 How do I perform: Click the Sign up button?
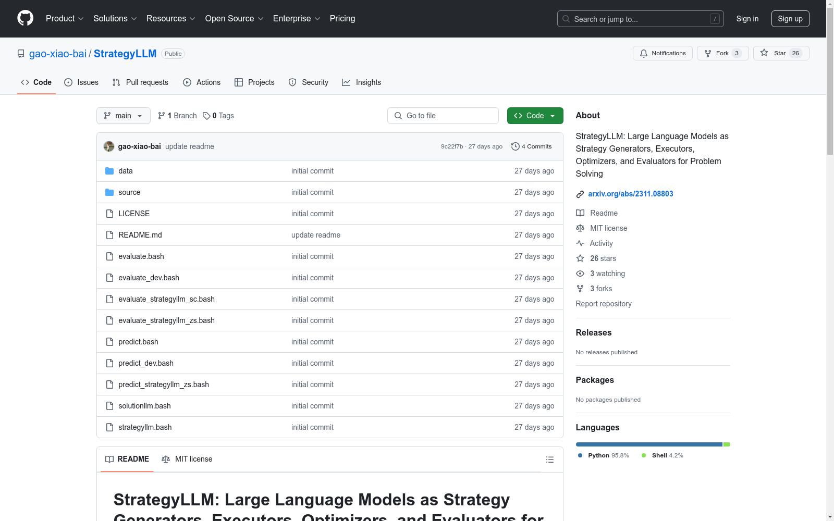coord(790,19)
